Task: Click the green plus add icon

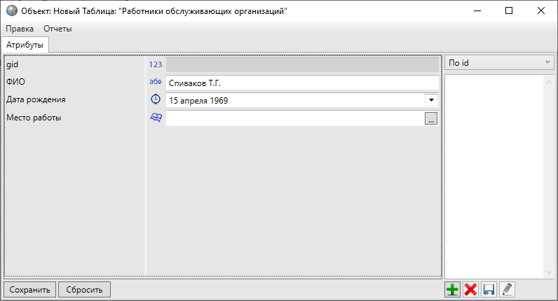Action: click(x=453, y=290)
